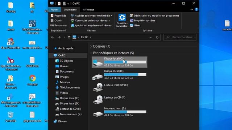Open Connecter un lecteur réseau dropdown
The width and height of the screenshot is (232, 130).
click(90, 21)
